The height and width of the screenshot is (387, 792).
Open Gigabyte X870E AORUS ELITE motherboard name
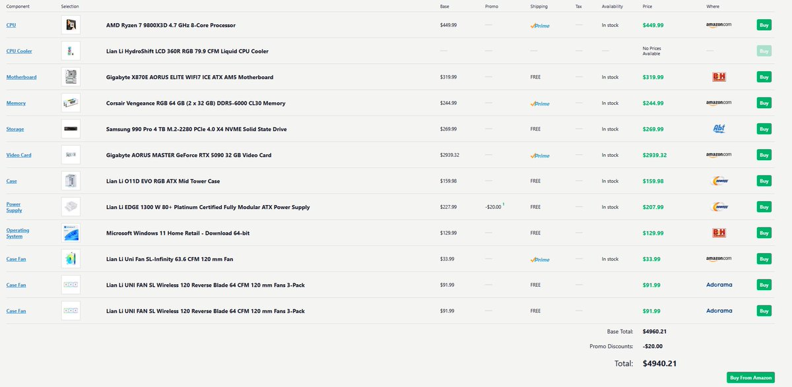click(x=189, y=77)
